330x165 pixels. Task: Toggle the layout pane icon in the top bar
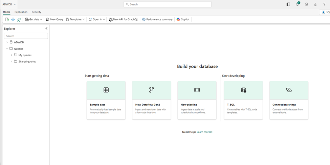click(x=288, y=4)
